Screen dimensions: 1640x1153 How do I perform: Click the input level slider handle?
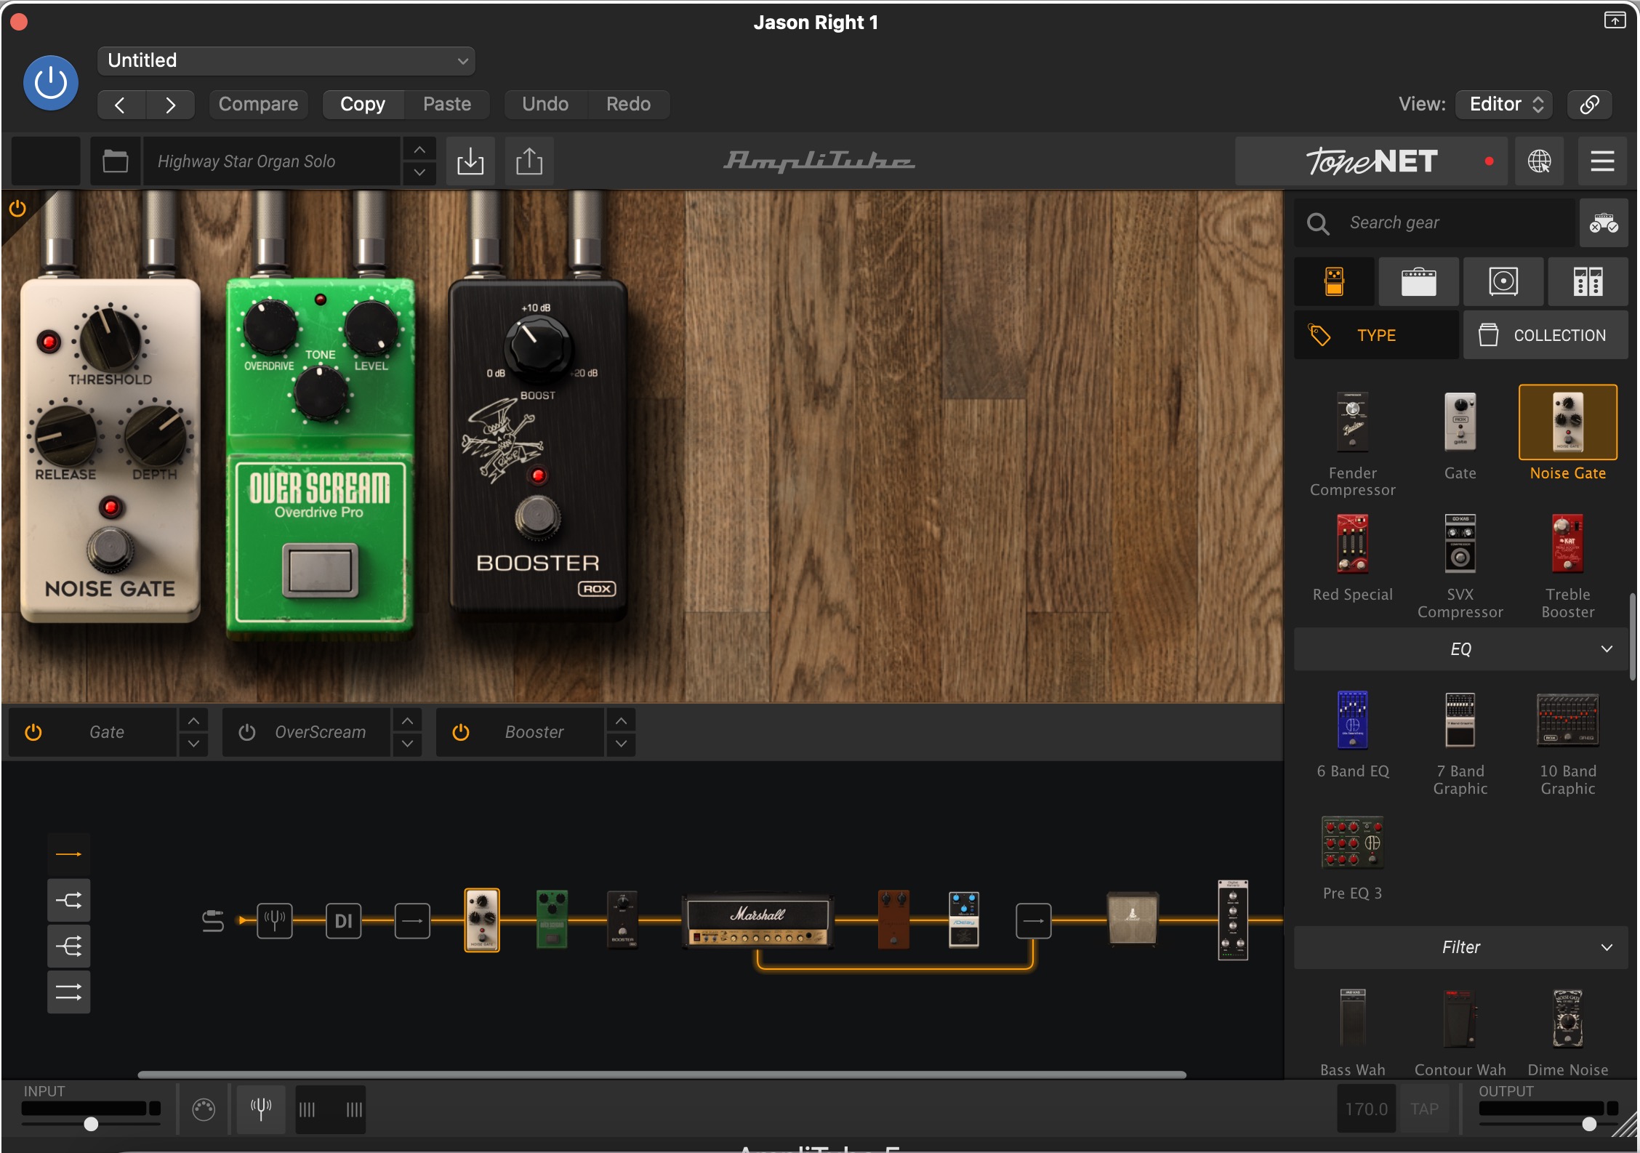[91, 1124]
